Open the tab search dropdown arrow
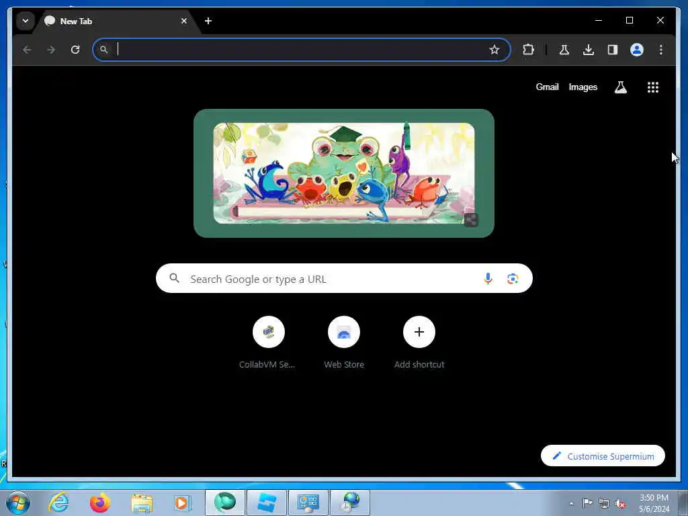This screenshot has width=688, height=516. click(26, 21)
